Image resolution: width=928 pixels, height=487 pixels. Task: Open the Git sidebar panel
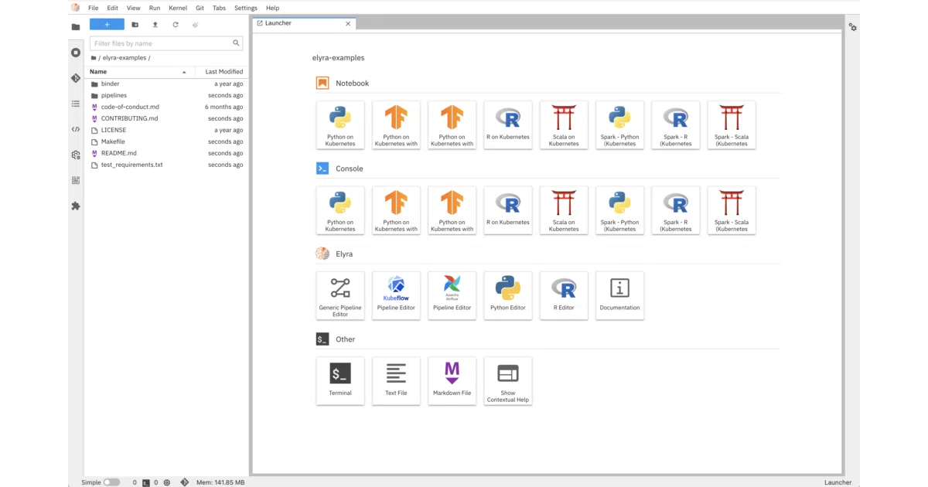[x=76, y=78]
